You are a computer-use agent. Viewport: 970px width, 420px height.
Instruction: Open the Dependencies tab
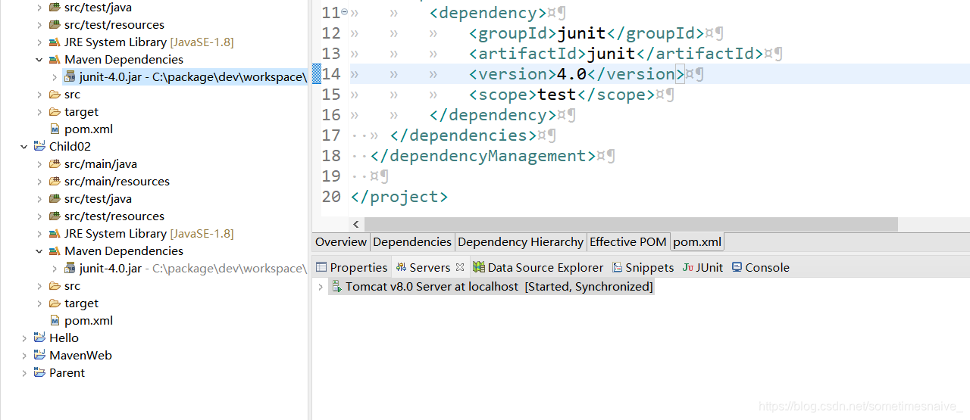(x=412, y=241)
